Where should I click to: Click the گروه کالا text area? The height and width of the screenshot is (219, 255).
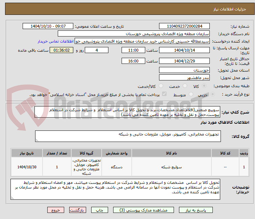click(x=128, y=136)
